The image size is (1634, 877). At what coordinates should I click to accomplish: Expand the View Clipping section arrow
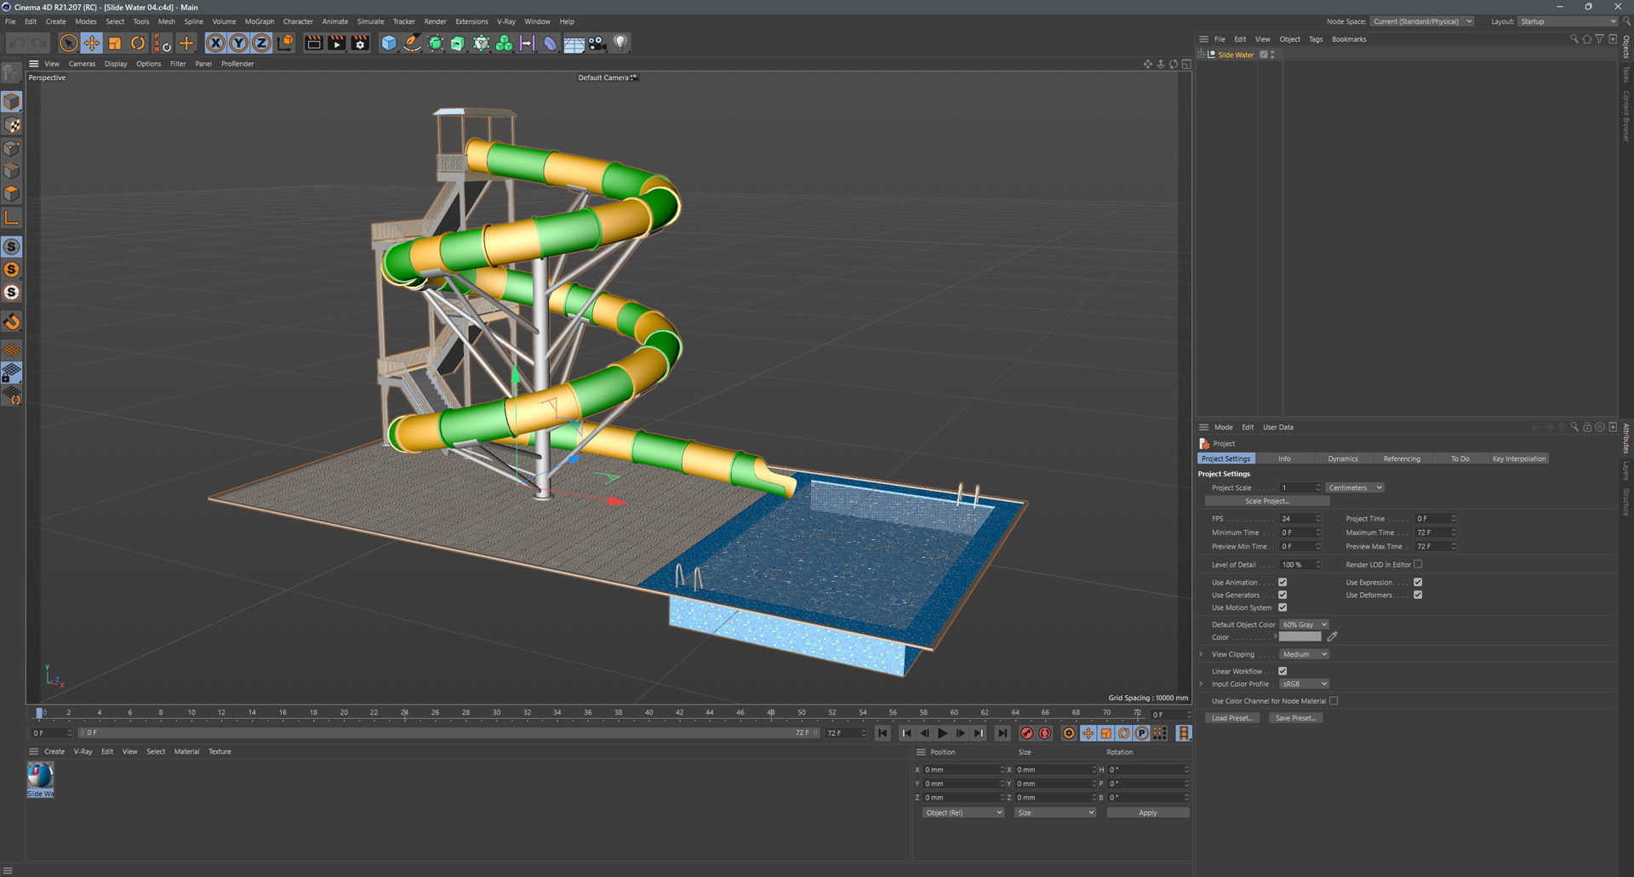tap(1201, 654)
